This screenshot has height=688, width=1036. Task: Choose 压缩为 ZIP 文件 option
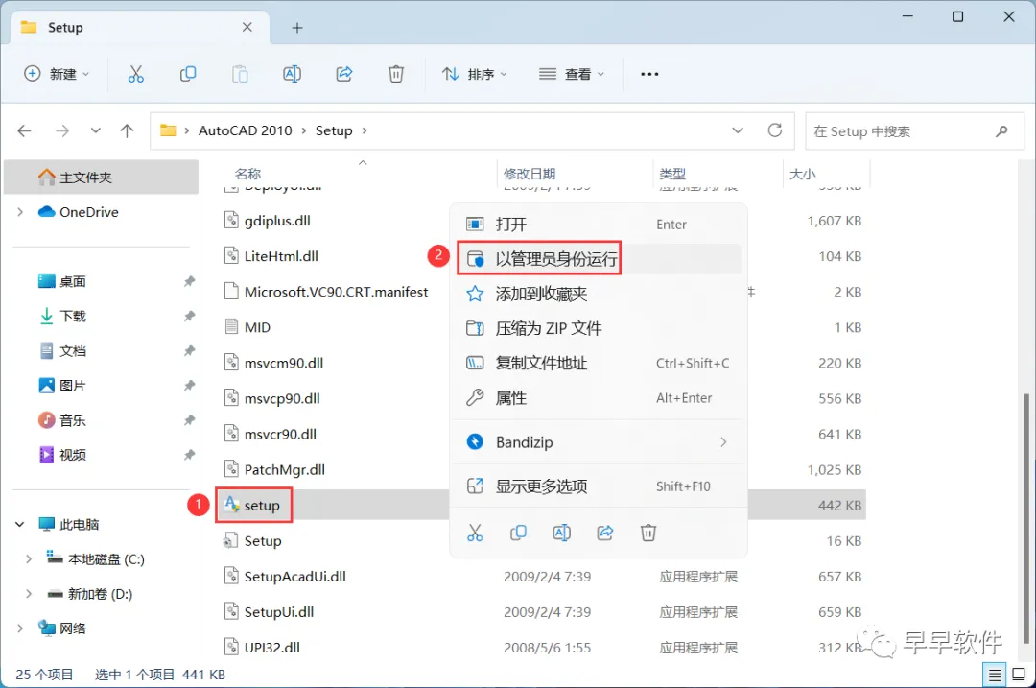[x=599, y=328]
